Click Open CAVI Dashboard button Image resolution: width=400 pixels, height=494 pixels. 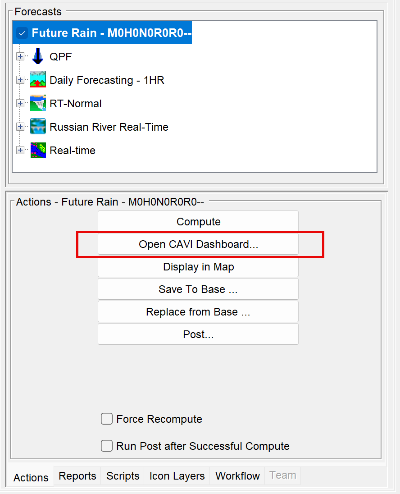coord(198,244)
